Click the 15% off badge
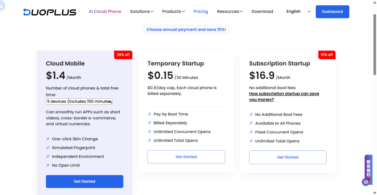The image size is (377, 195). [x=327, y=55]
